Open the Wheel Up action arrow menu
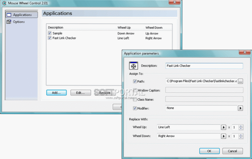This screenshot has height=159, width=252. tap(223, 127)
